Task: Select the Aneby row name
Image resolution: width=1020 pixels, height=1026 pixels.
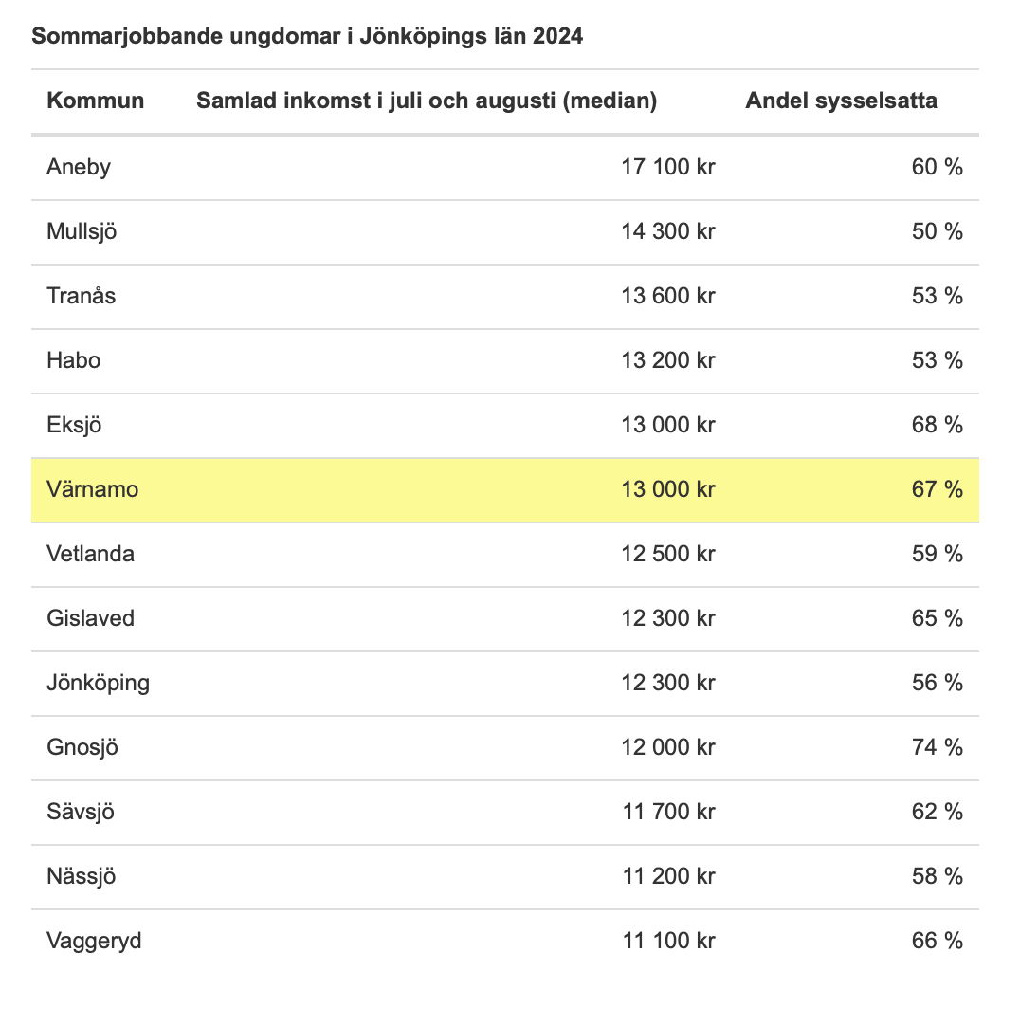Action: tap(79, 167)
